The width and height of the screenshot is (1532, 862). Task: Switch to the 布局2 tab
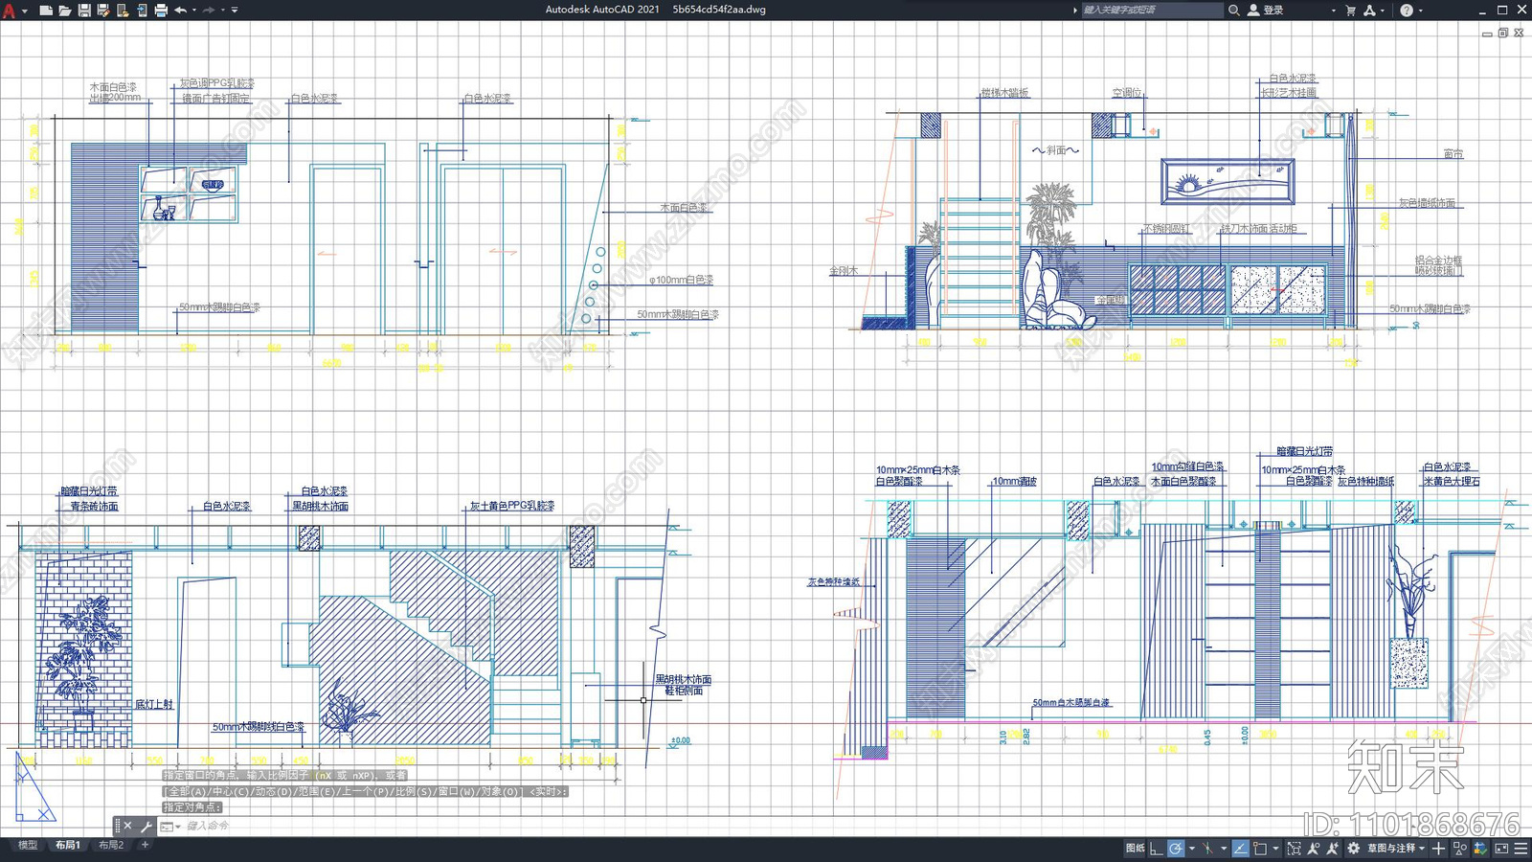111,845
